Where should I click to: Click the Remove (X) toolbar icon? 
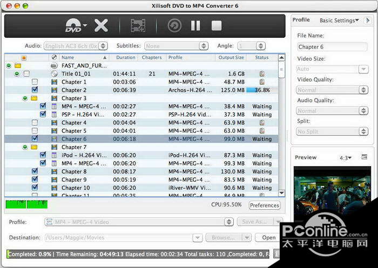pos(101,25)
